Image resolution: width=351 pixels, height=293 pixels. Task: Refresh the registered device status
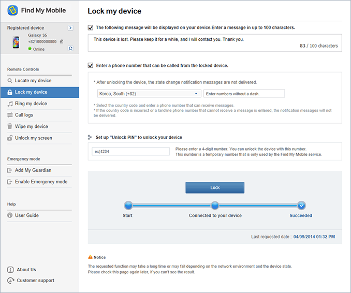pyautogui.click(x=70, y=48)
